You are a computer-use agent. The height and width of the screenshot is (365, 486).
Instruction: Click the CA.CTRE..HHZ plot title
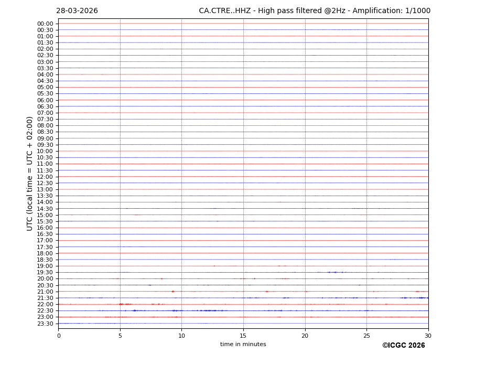coord(314,11)
